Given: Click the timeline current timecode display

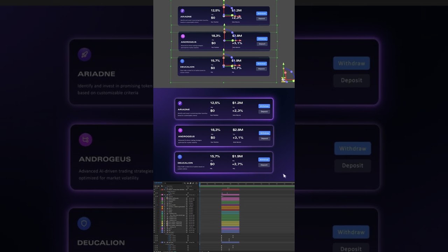Looking at the screenshot, I should click(x=158, y=183).
